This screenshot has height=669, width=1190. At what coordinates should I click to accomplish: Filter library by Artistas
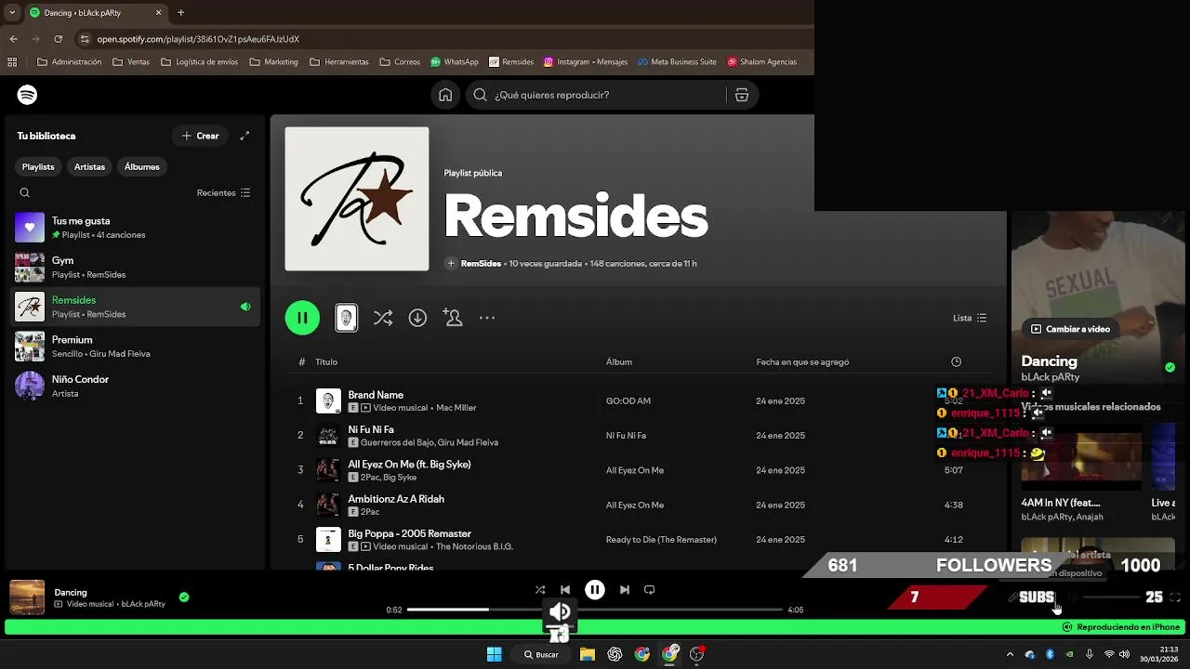coord(90,166)
